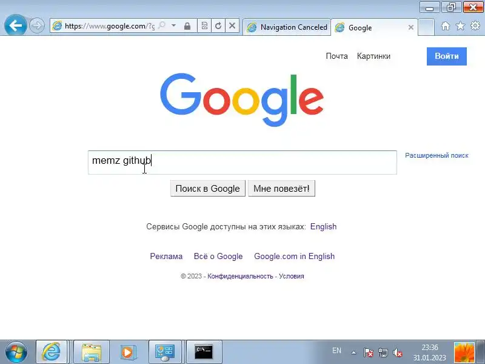The height and width of the screenshot is (364, 485).
Task: Close the Google tab
Action: pyautogui.click(x=411, y=27)
